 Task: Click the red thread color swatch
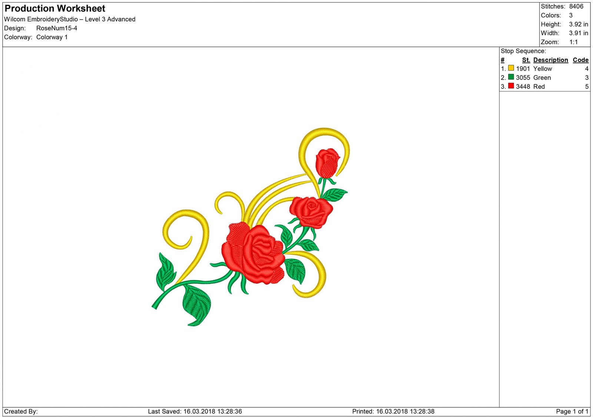click(511, 86)
